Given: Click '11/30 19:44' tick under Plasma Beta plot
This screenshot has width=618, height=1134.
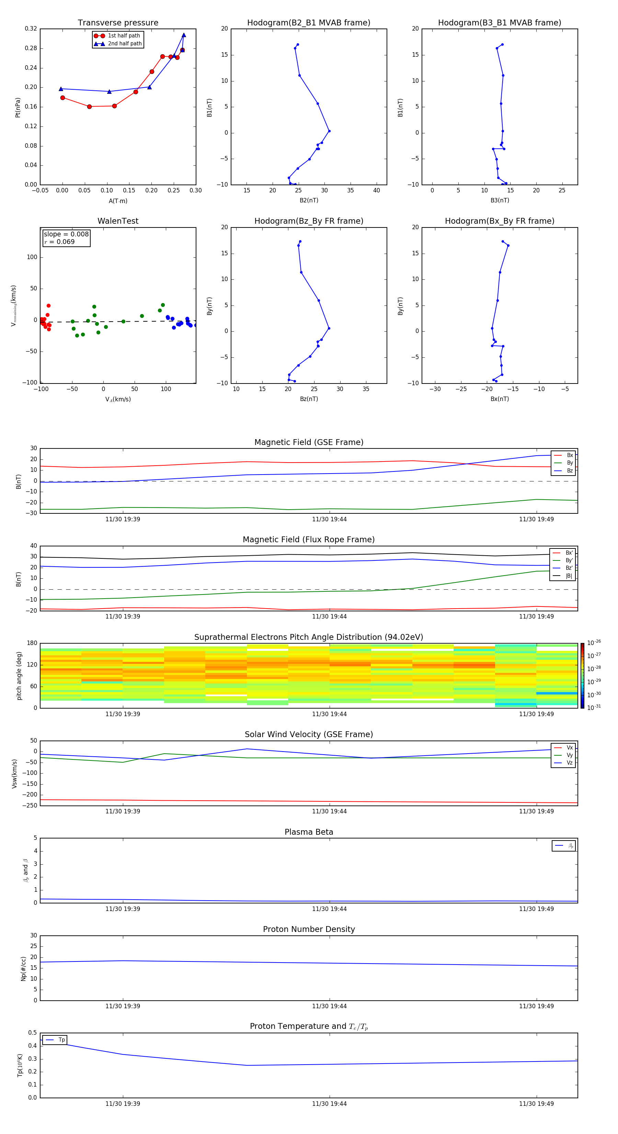Looking at the screenshot, I should tap(330, 909).
